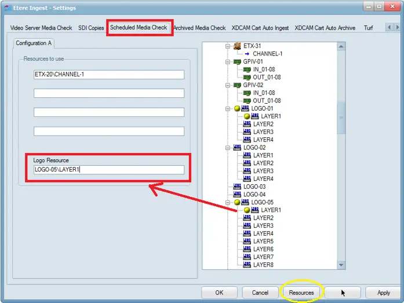404x303 pixels.
Task: Click the yellow ball icon beside LOGO-05
Action: tap(237, 202)
